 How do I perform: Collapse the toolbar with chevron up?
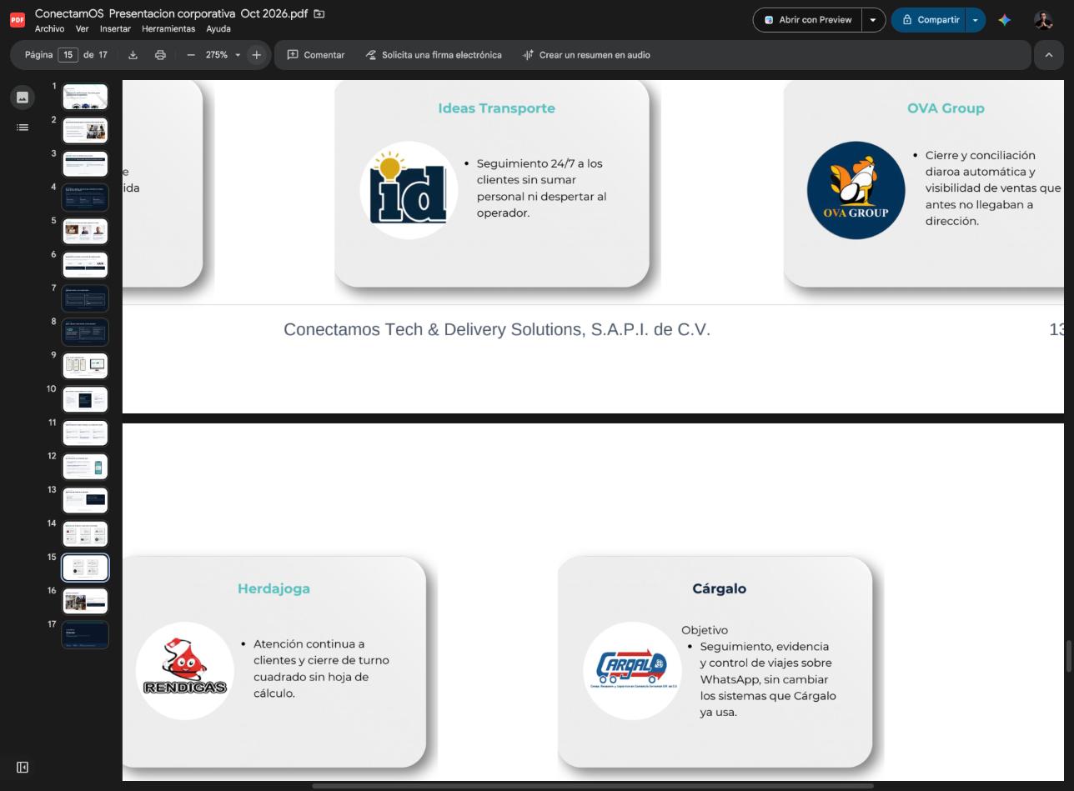pyautogui.click(x=1049, y=55)
